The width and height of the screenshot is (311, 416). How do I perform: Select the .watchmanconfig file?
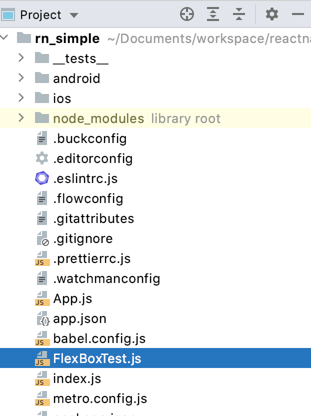point(106,278)
